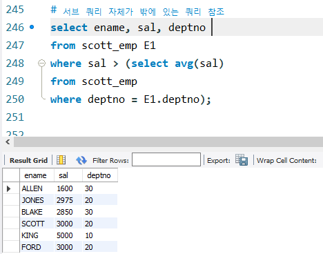Image resolution: width=323 pixels, height=254 pixels.
Task: Click the Filter Rows input field
Action: tap(166, 159)
